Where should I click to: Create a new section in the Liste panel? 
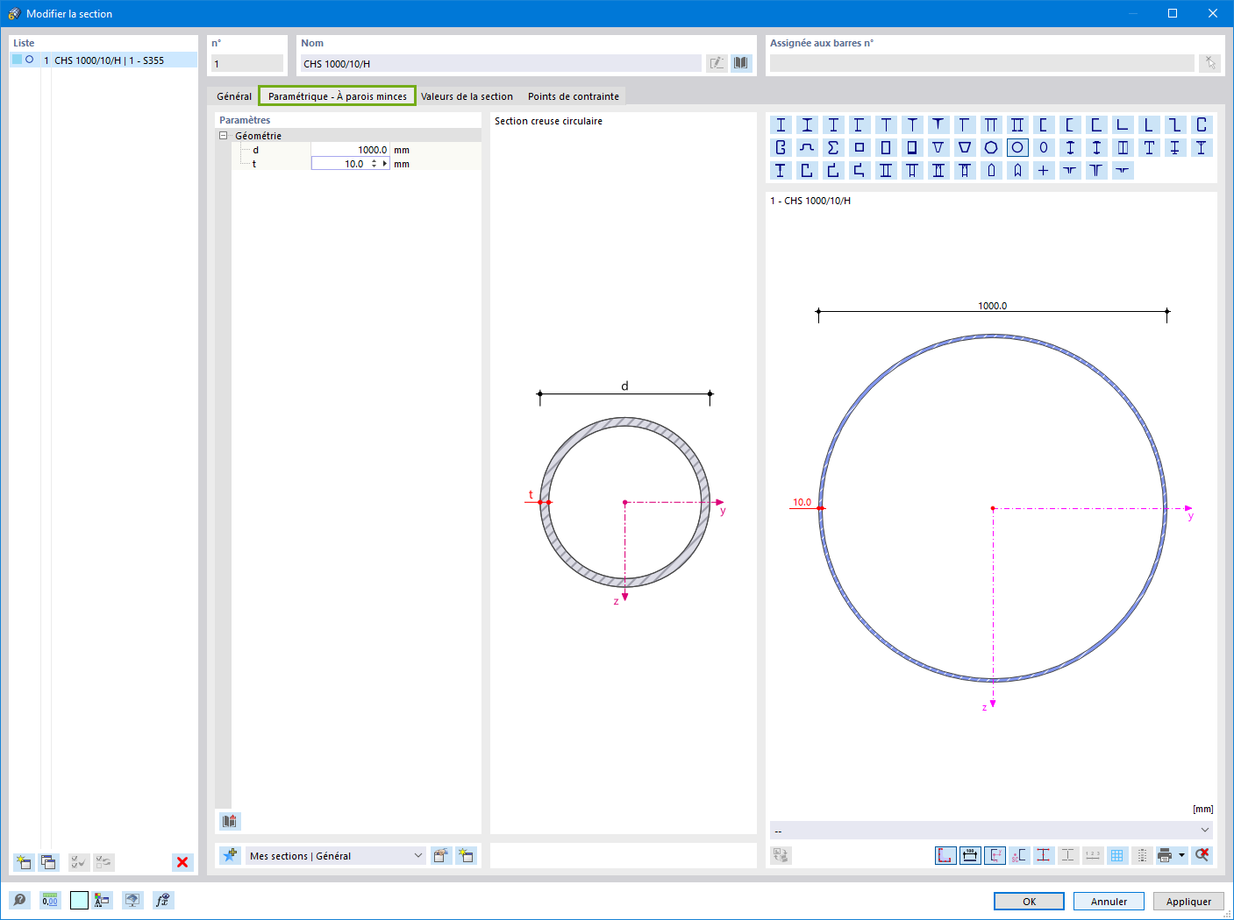(x=24, y=862)
